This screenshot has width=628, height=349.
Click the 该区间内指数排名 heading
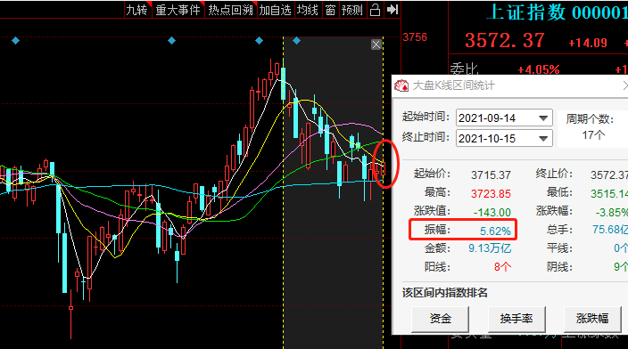pos(445,293)
